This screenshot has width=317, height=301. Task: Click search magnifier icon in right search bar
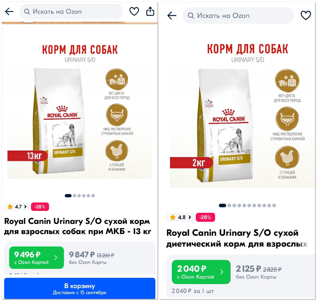click(191, 16)
